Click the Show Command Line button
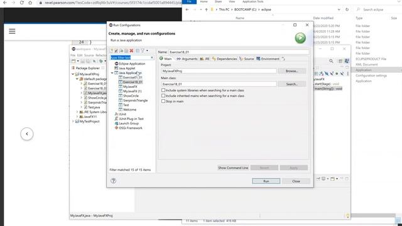This screenshot has width=402, height=226. (x=233, y=168)
